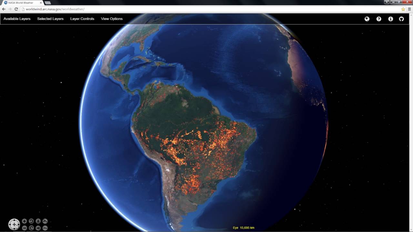This screenshot has height=232, width=413.
Task: Open the Chrome hamburger menu
Action: (x=409, y=9)
